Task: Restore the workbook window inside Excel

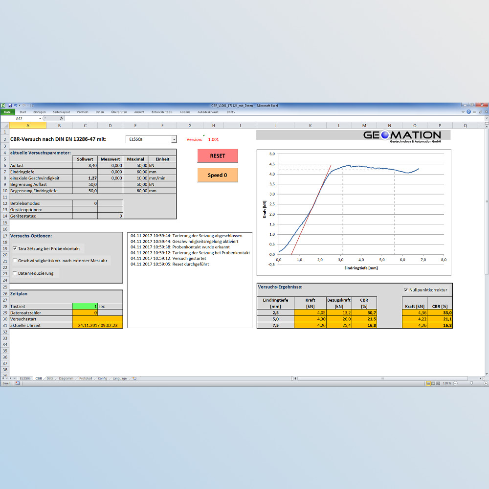Action: pyautogui.click(x=480, y=111)
